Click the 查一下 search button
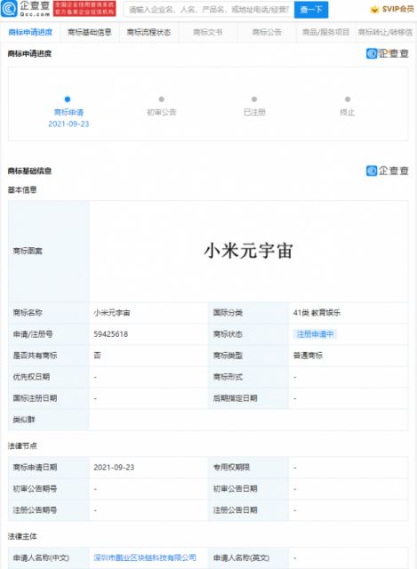Image resolution: width=417 pixels, height=569 pixels. [311, 10]
